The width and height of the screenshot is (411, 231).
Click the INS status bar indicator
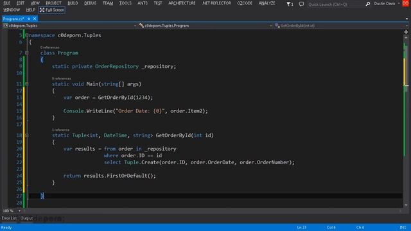click(x=403, y=227)
